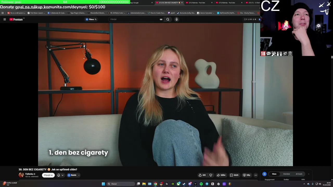The width and height of the screenshot is (333, 187).
Task: Open the more actions ellipsis menu
Action: 256,175
